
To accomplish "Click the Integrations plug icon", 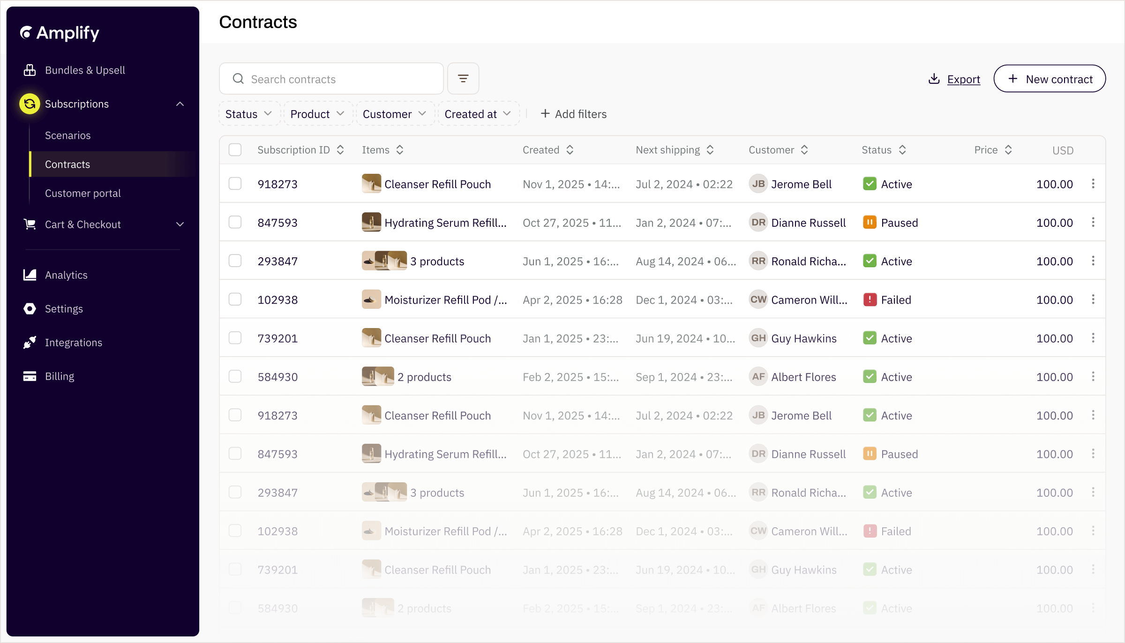I will (30, 343).
